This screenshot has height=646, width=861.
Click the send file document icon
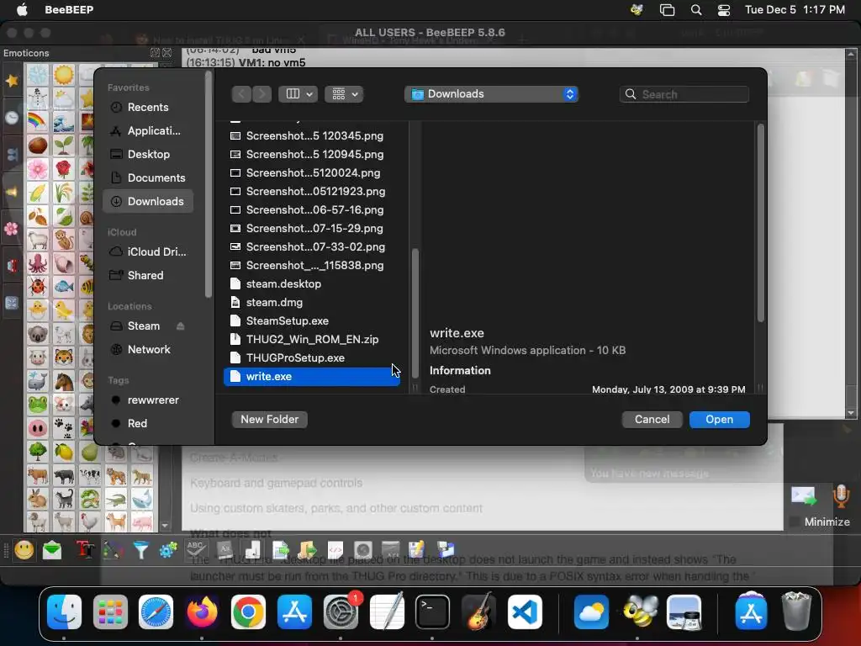pyautogui.click(x=281, y=550)
